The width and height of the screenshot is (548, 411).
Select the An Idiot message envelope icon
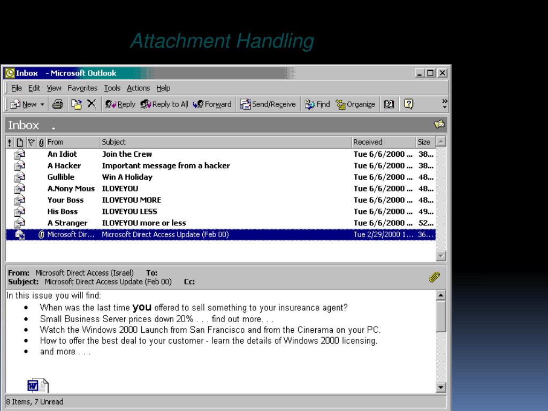[x=20, y=154]
